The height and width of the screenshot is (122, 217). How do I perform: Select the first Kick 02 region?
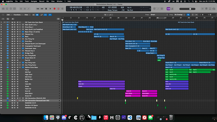pos(133,91)
